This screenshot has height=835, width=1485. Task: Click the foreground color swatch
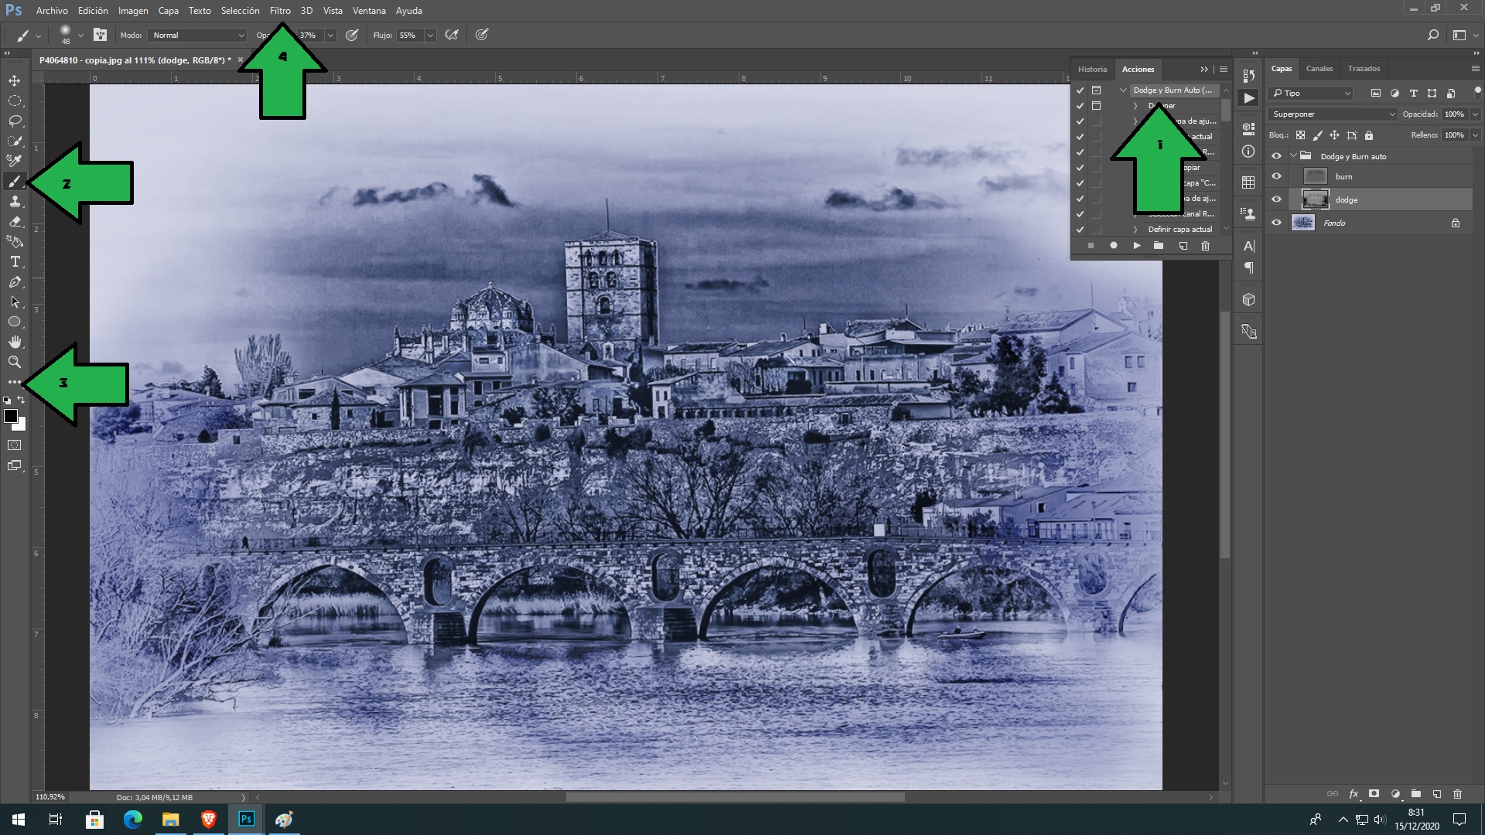(11, 417)
